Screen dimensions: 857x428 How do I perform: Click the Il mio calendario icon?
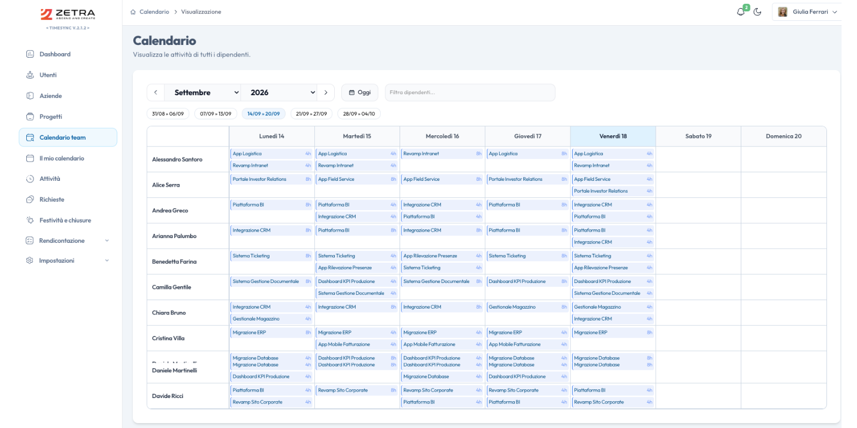(x=30, y=158)
